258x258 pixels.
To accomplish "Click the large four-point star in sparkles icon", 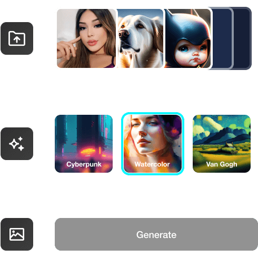I will tap(14, 144).
